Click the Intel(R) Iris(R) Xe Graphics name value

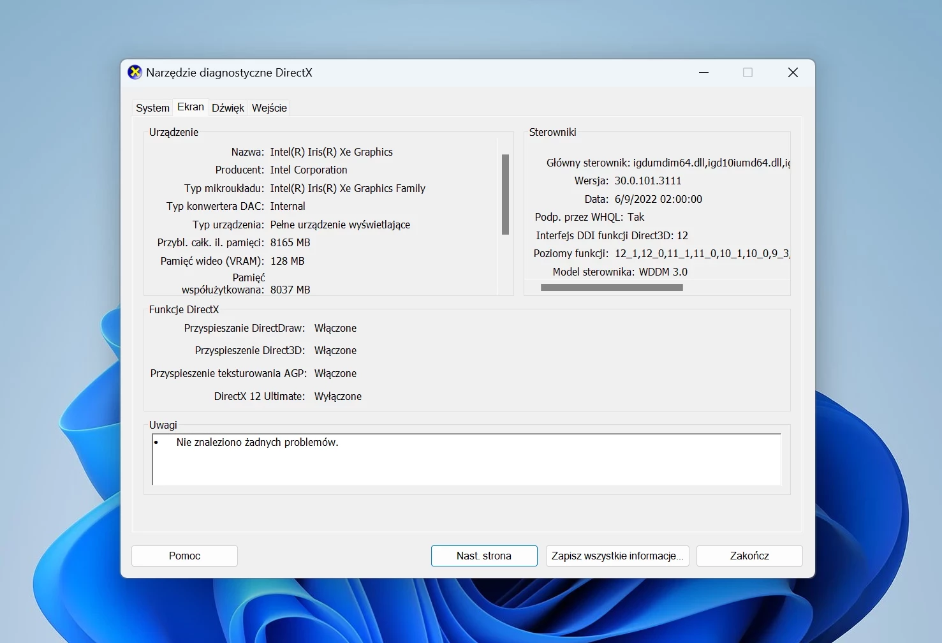(x=331, y=152)
